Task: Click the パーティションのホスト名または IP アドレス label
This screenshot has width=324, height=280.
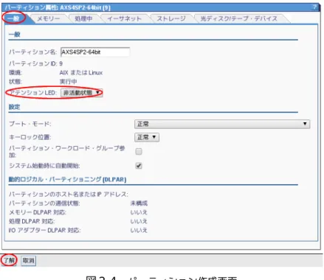Action: (x=69, y=195)
